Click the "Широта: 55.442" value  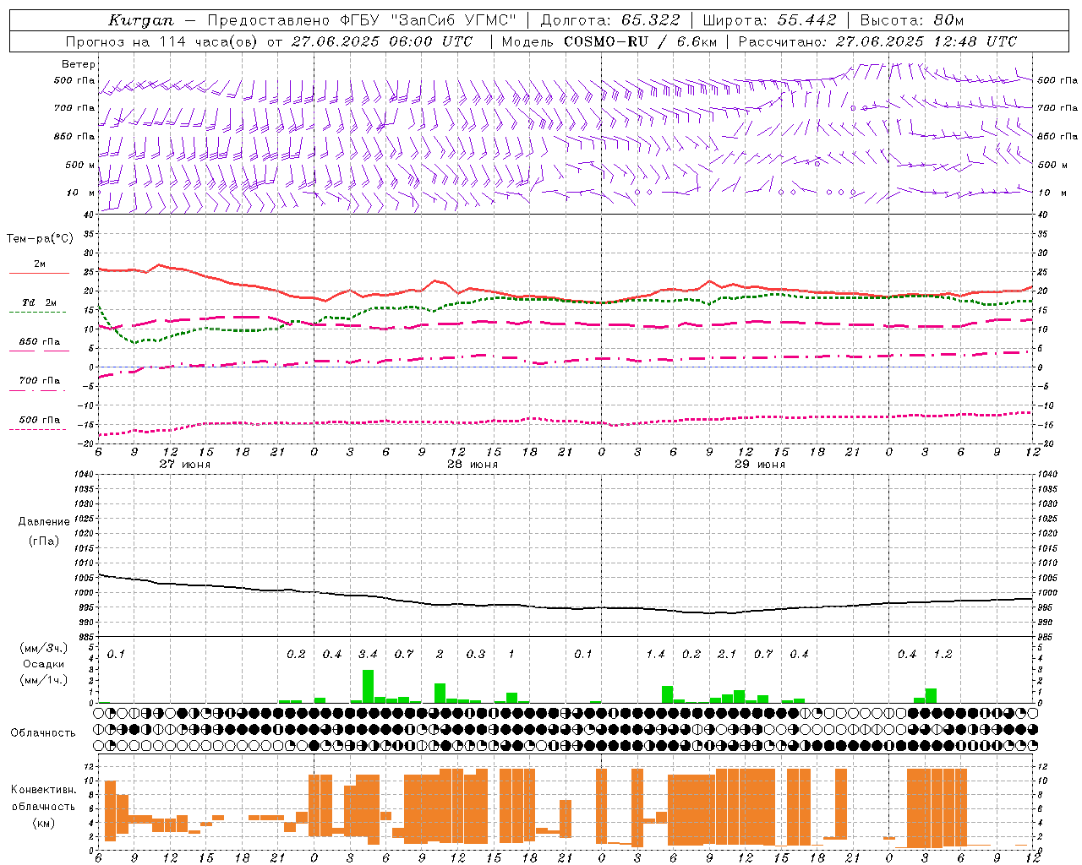769,20
